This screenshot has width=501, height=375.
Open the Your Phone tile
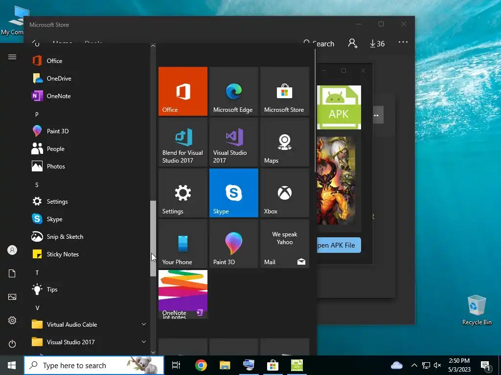tap(183, 244)
